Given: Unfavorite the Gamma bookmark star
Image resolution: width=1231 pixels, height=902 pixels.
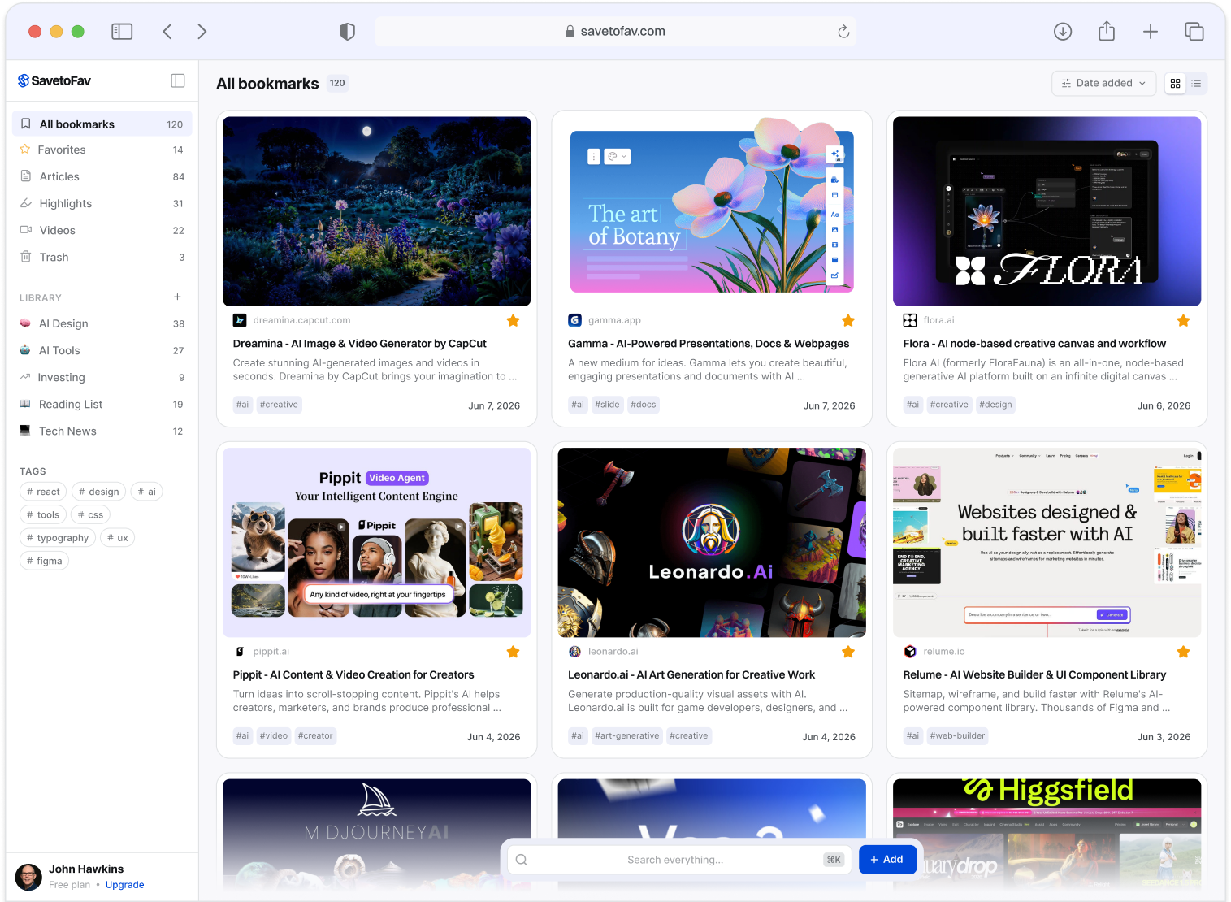Looking at the screenshot, I should (848, 320).
